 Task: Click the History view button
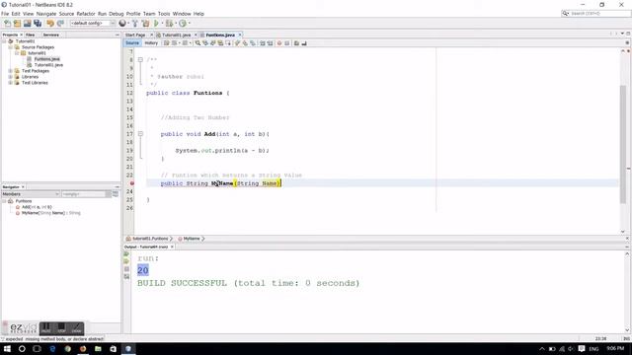click(151, 43)
